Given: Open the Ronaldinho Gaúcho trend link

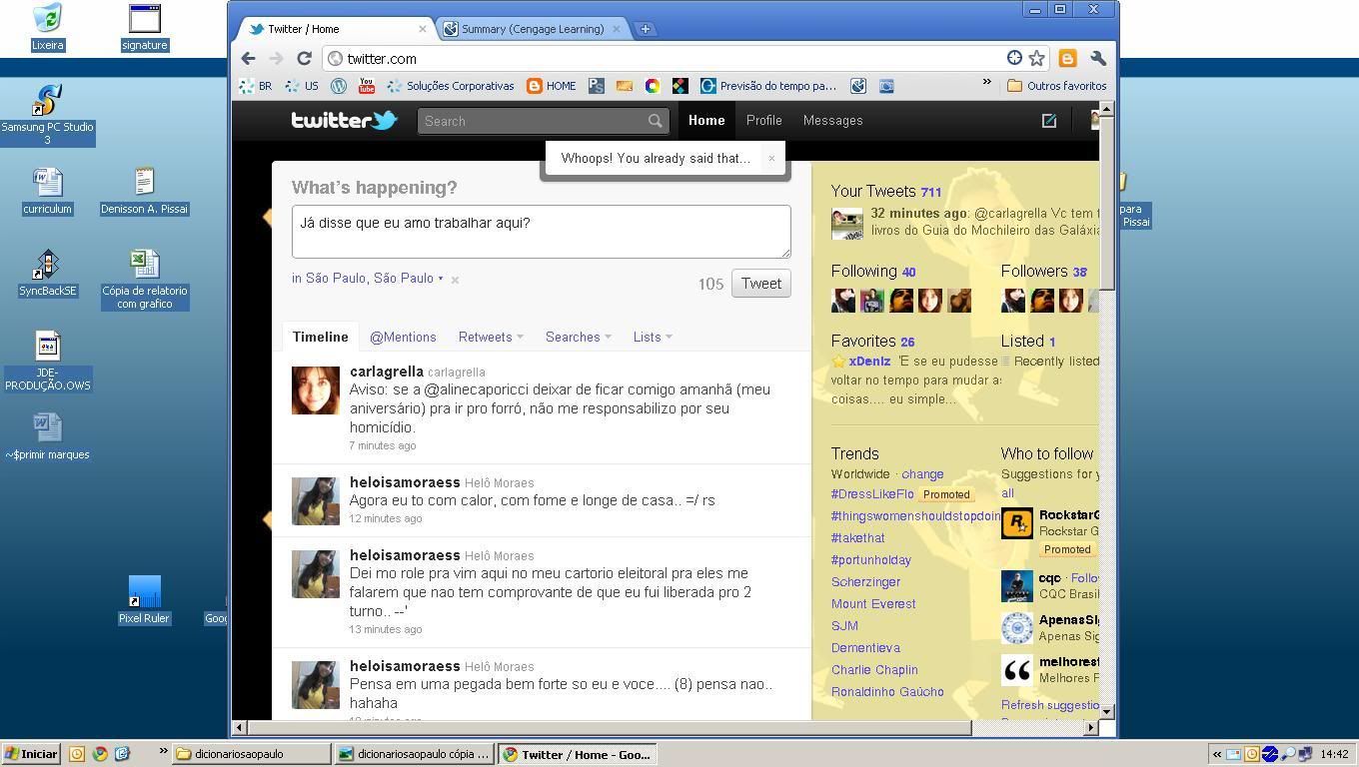Looking at the screenshot, I should [x=887, y=692].
